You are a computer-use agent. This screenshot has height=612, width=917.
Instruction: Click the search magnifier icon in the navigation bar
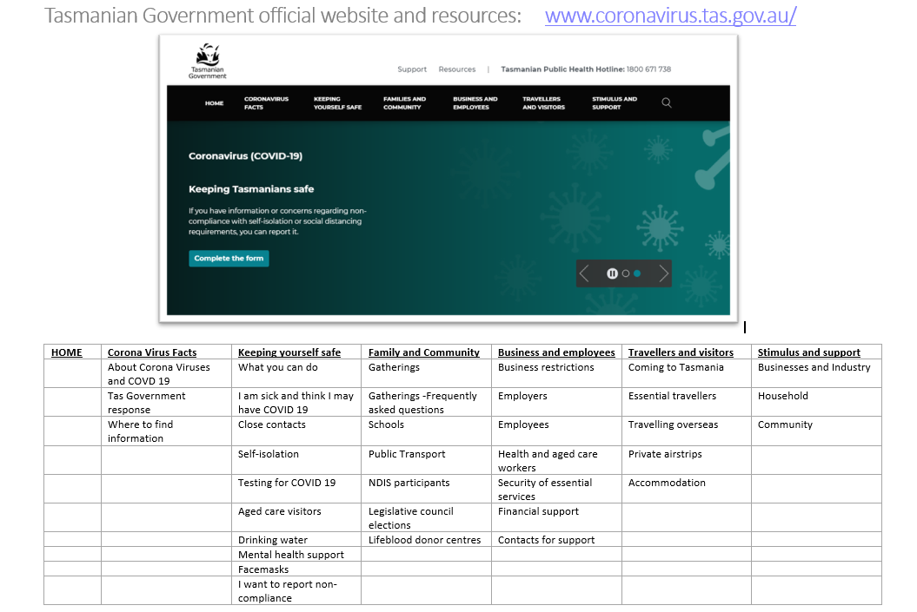click(x=666, y=102)
